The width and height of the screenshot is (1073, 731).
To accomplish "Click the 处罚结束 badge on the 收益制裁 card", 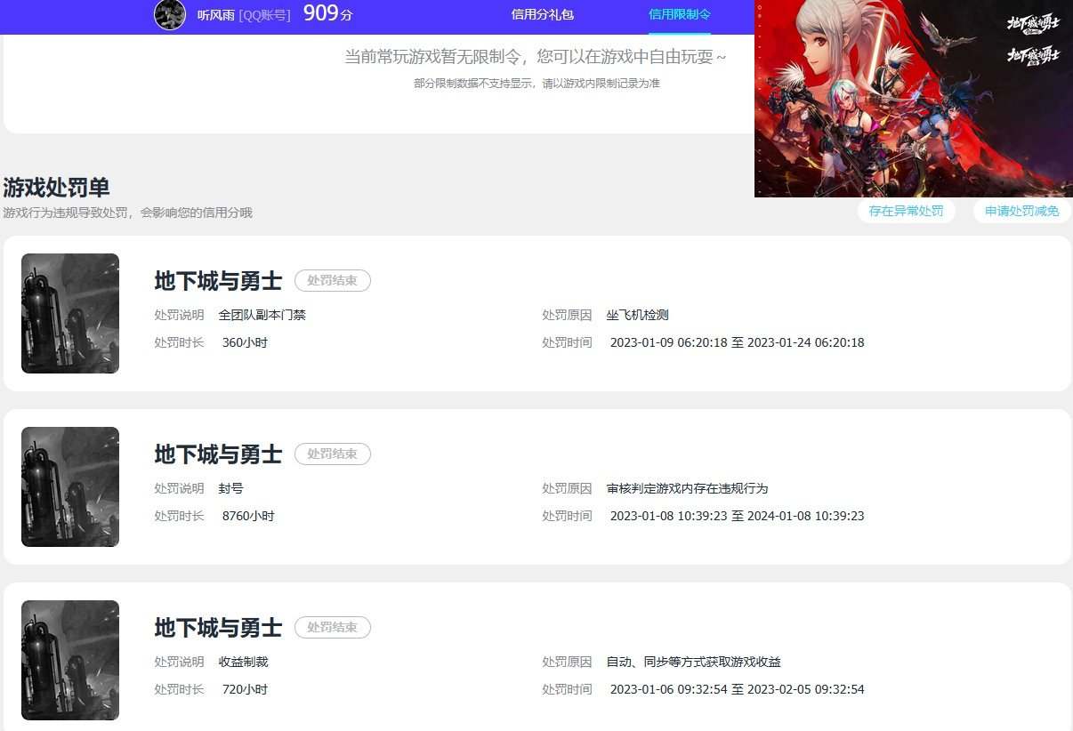I will point(333,627).
